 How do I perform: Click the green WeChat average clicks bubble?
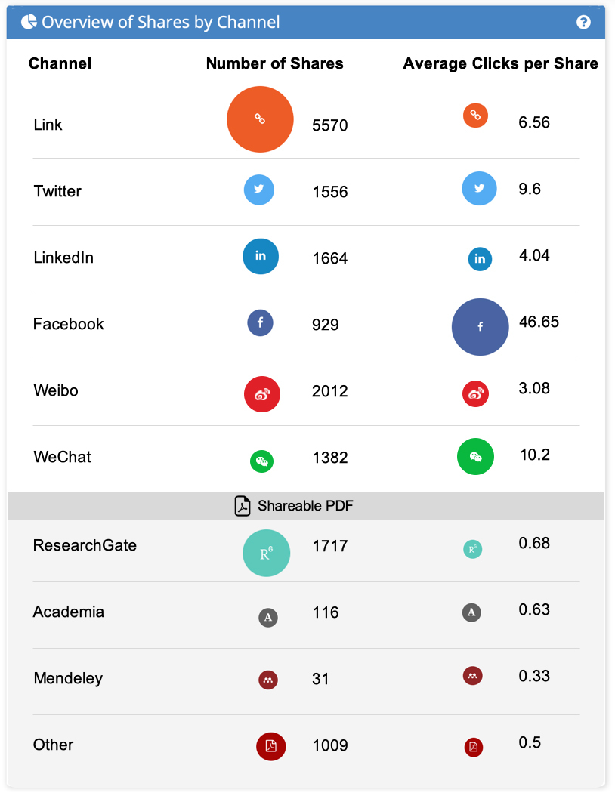475,456
